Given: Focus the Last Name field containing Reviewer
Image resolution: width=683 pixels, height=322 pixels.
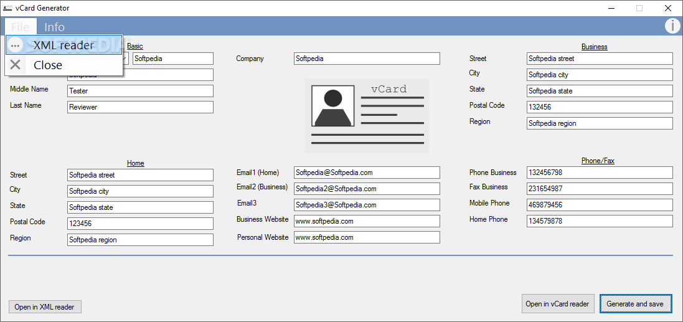Looking at the screenshot, I should pos(140,107).
